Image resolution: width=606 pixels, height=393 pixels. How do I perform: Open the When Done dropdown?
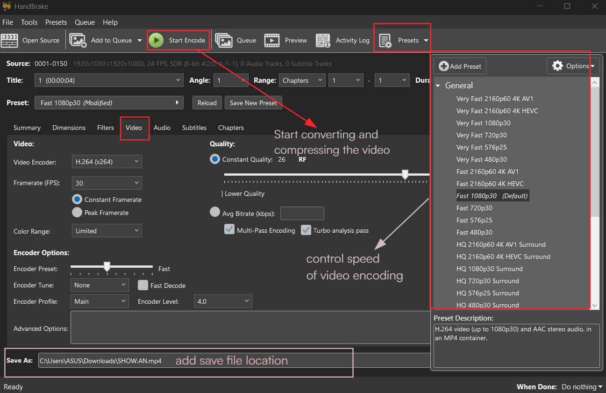click(x=582, y=387)
